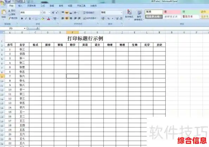Viewport: 209px width, 147px height.
Task: Open the Conditional Formatting menu
Action: pyautogui.click(x=129, y=15)
